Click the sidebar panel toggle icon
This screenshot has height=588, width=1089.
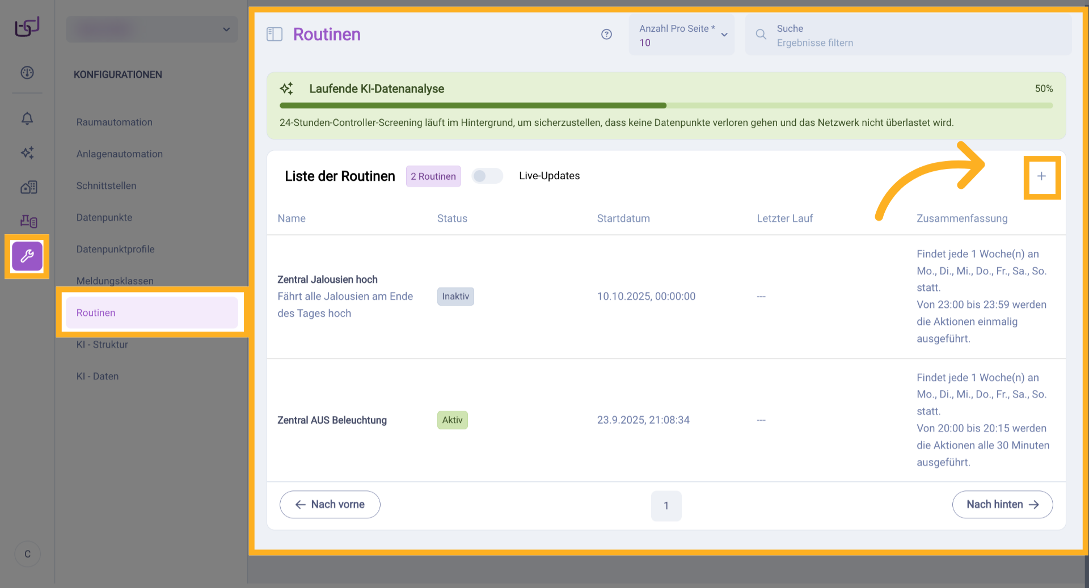(x=275, y=35)
